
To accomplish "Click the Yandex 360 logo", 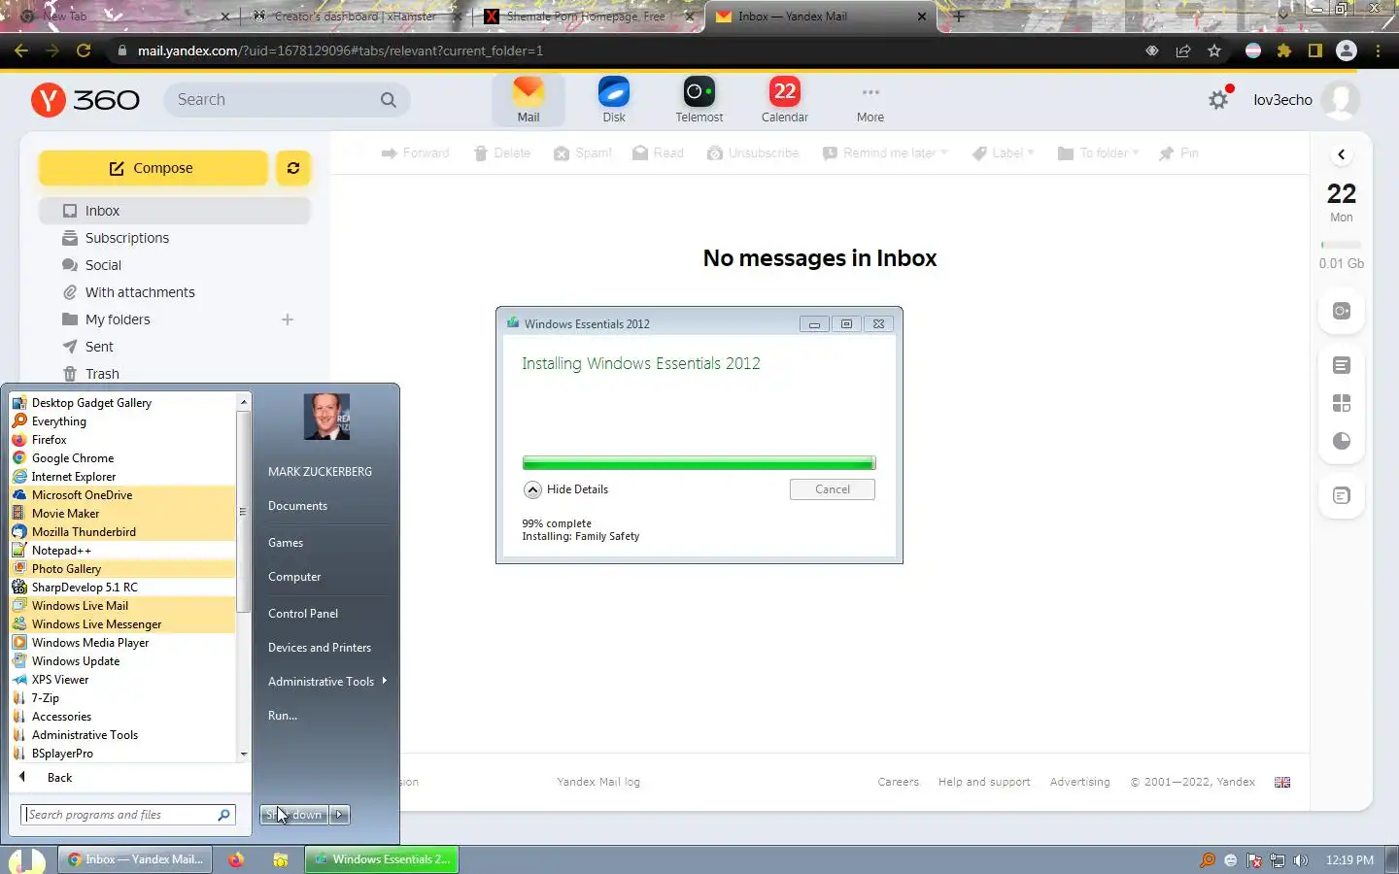I will [85, 99].
